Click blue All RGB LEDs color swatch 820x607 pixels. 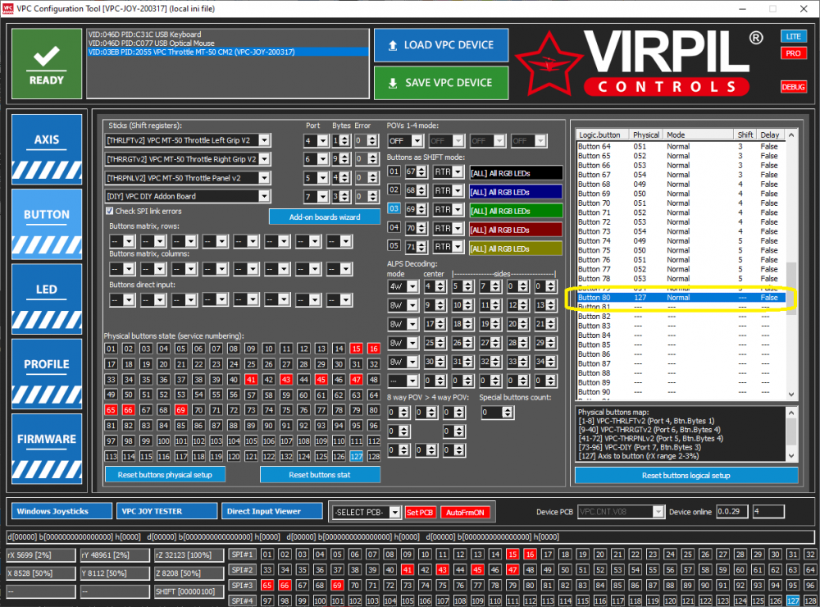516,192
